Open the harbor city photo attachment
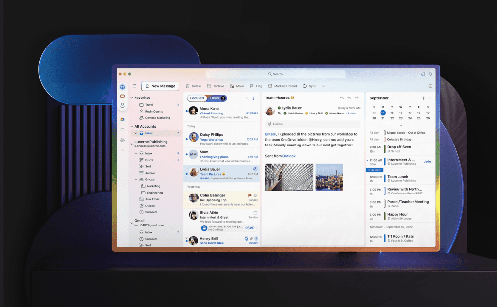Image resolution: width=497 pixels, height=307 pixels. coord(330,178)
